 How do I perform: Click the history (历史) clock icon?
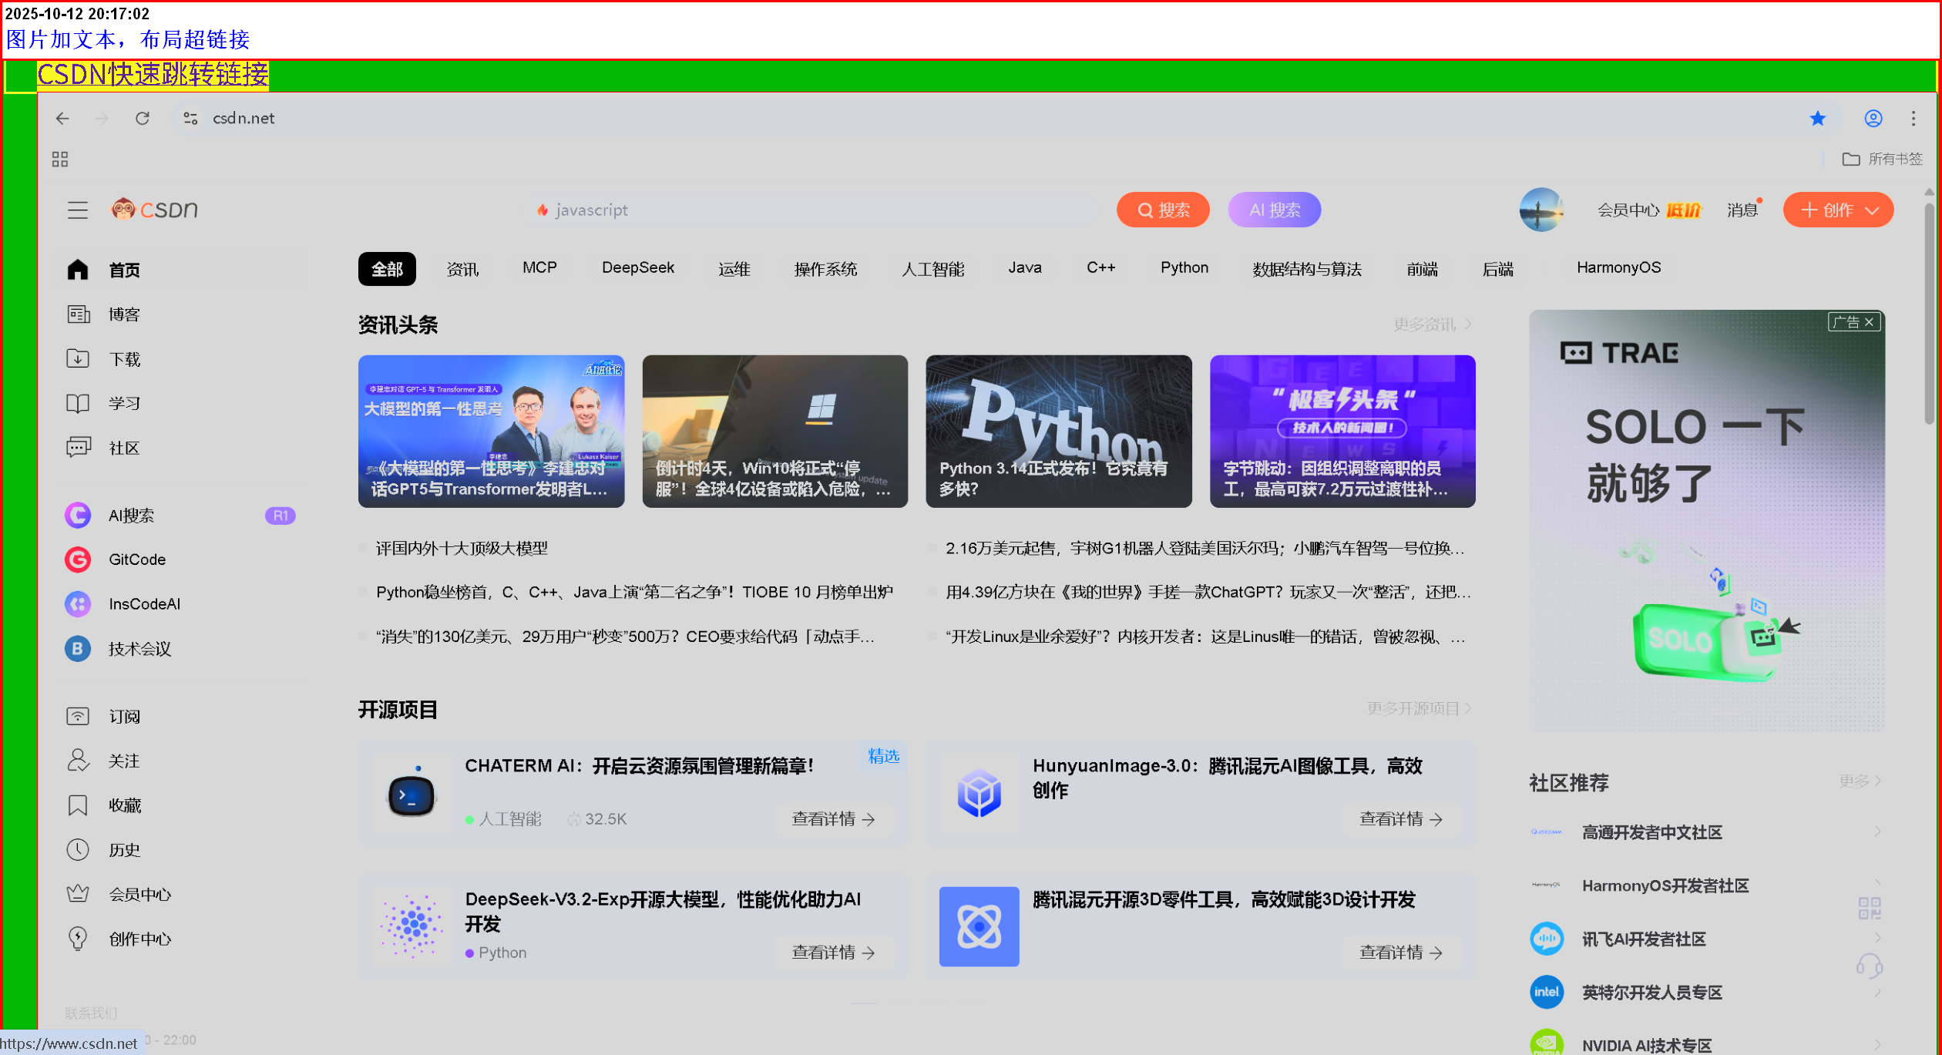point(78,849)
